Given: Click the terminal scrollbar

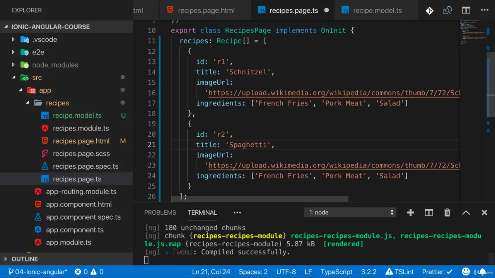Looking at the screenshot, I should (x=490, y=258).
